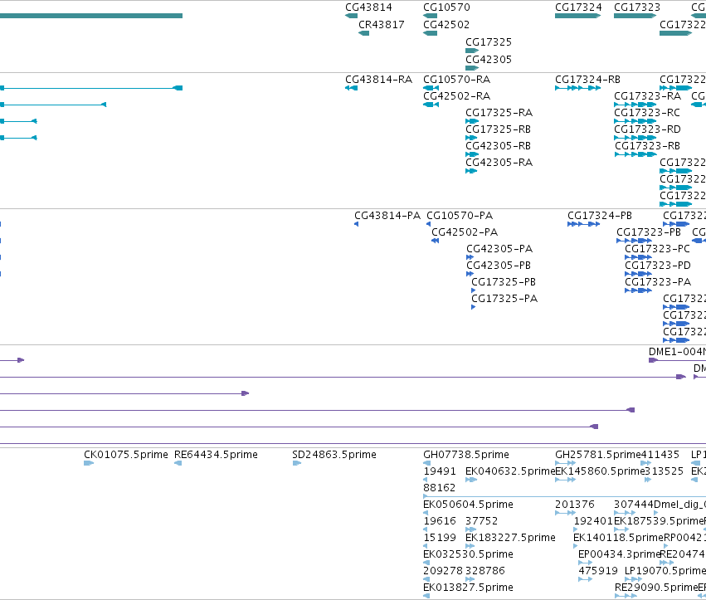Select transcript CG17324-RB
706x600 pixels.
[587, 80]
